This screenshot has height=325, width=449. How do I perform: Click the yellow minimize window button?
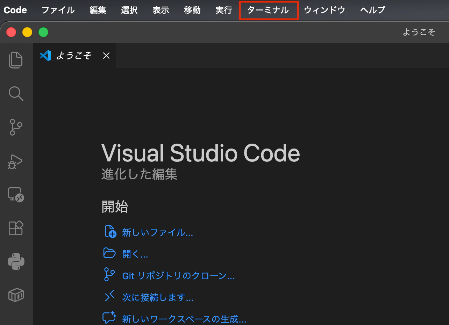click(27, 32)
